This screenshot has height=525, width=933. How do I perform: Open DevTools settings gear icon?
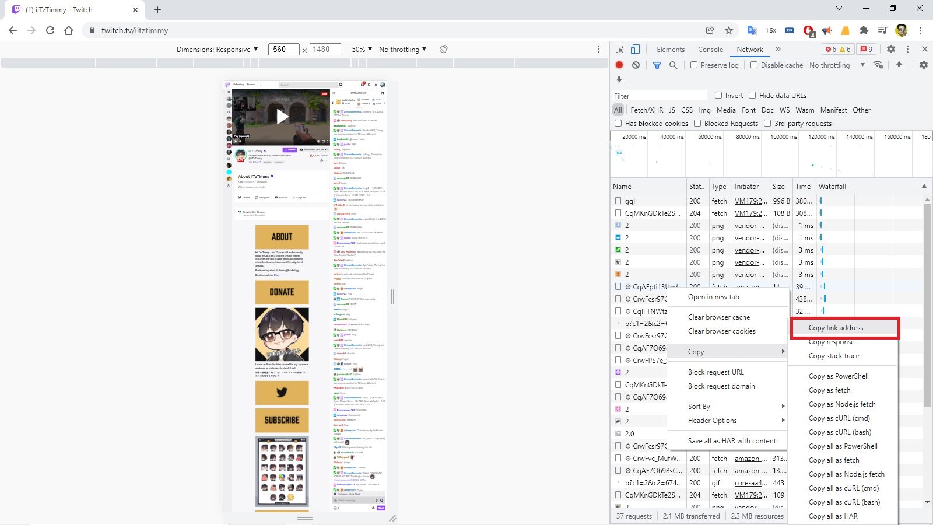pos(891,50)
